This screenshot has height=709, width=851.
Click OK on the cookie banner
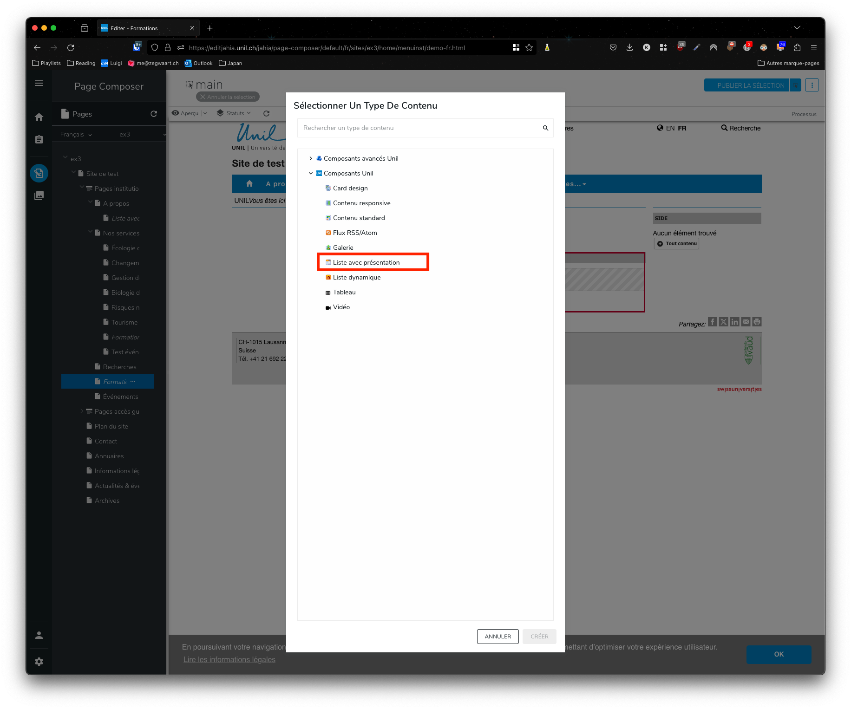779,654
